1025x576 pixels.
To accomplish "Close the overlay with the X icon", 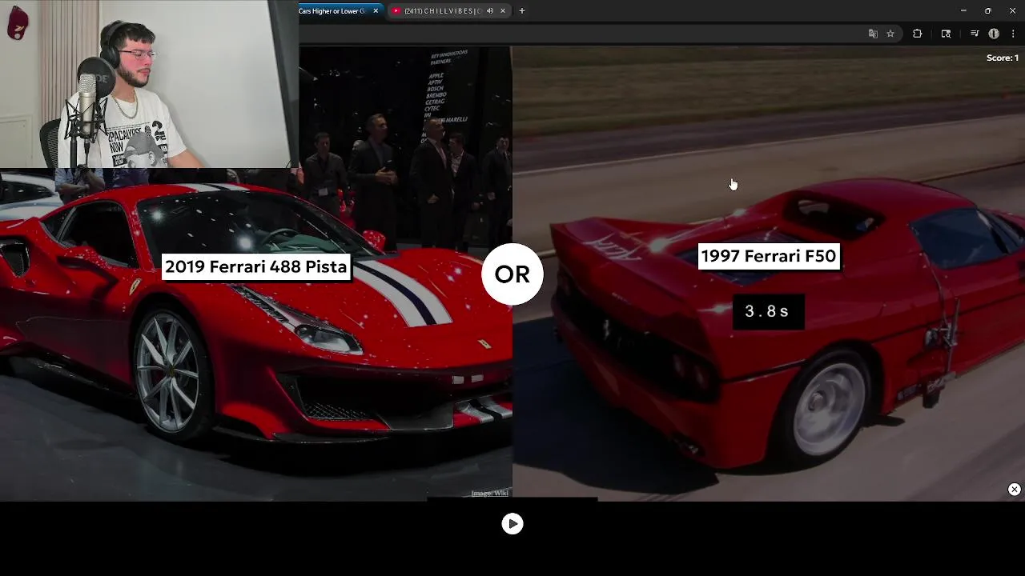I will pos(1014,489).
